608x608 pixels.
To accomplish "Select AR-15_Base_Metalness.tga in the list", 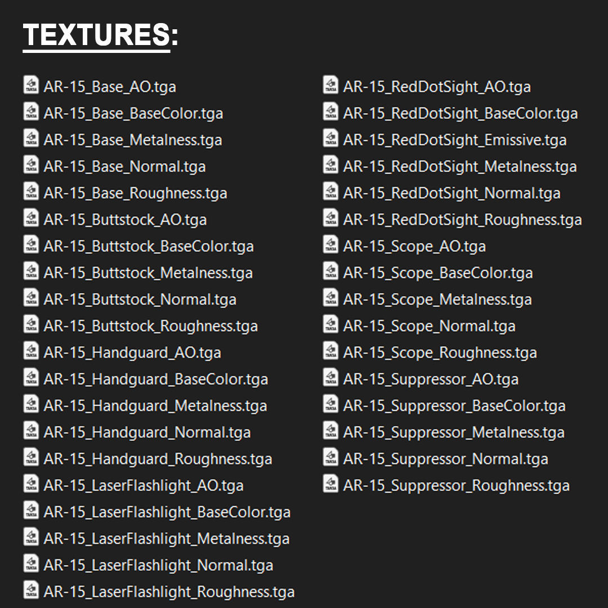I will (x=133, y=140).
